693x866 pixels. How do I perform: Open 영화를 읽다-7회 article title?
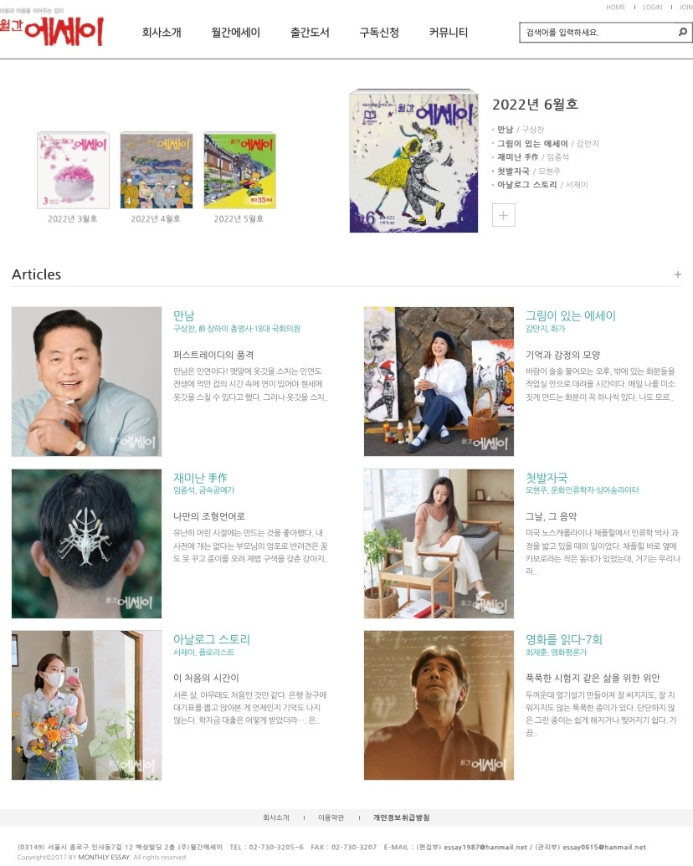click(x=563, y=639)
